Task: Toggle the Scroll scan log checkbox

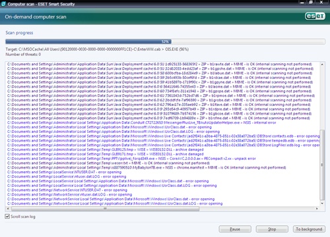Action: (7, 217)
